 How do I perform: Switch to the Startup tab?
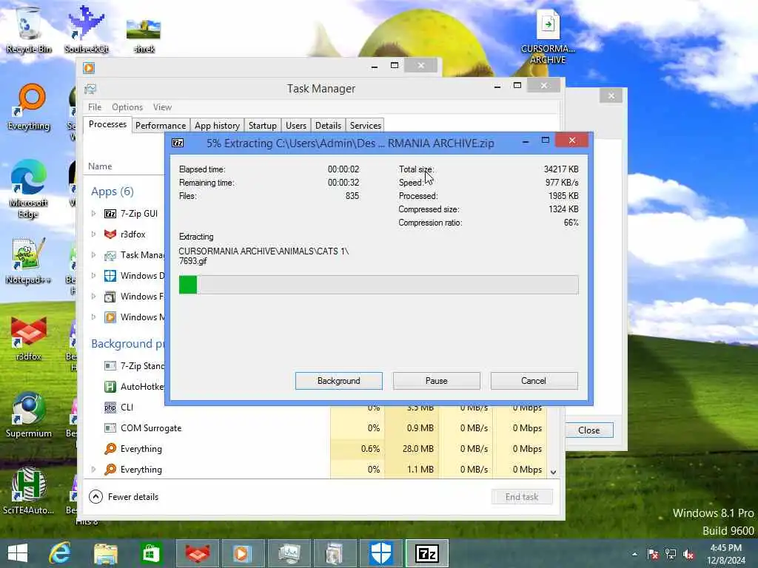[263, 126]
